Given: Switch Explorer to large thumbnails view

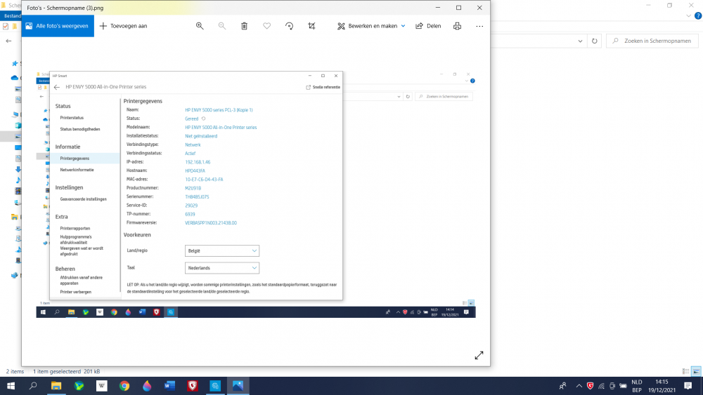Looking at the screenshot, I should [696, 371].
